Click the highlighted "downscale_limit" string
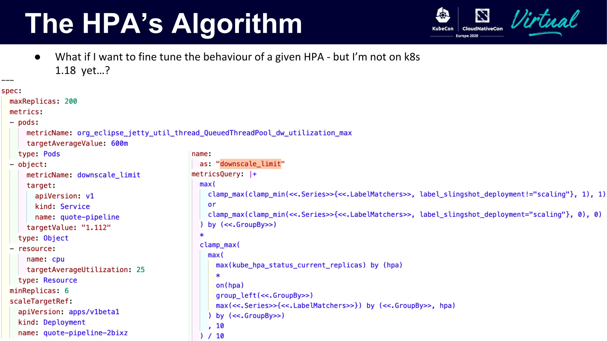The height and width of the screenshot is (341, 607). point(250,164)
